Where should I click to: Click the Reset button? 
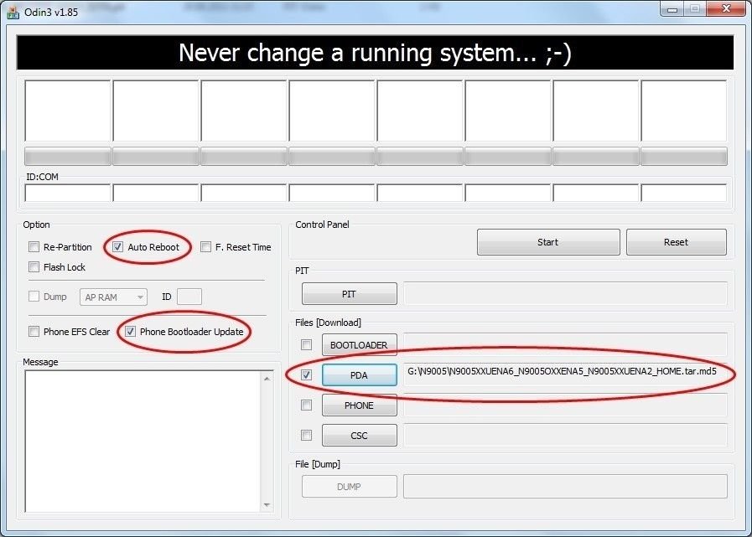(x=677, y=242)
